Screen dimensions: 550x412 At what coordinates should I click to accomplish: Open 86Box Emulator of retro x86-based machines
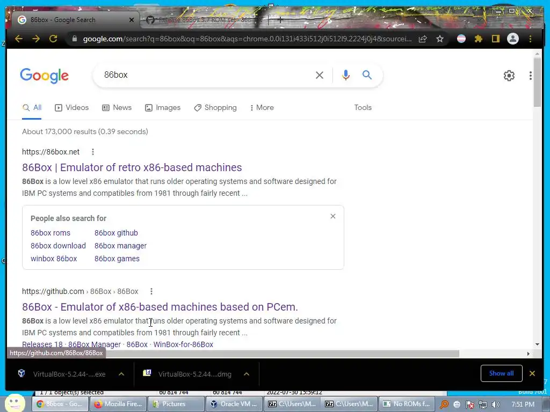pyautogui.click(x=132, y=167)
